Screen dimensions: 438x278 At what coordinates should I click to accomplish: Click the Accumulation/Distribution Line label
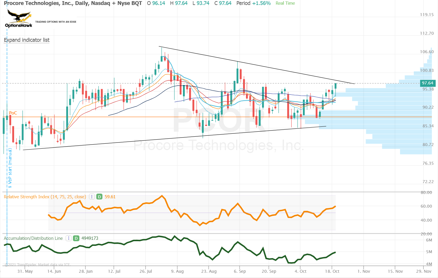click(33, 238)
